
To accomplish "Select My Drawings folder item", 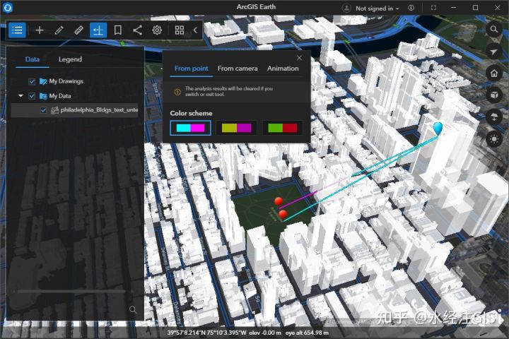I will 62,81.
